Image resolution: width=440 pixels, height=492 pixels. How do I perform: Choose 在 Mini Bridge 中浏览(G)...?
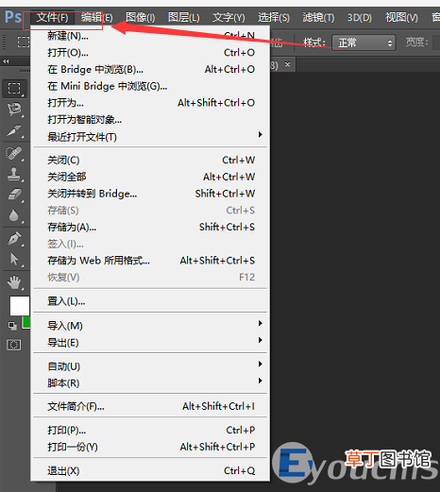pos(150,86)
